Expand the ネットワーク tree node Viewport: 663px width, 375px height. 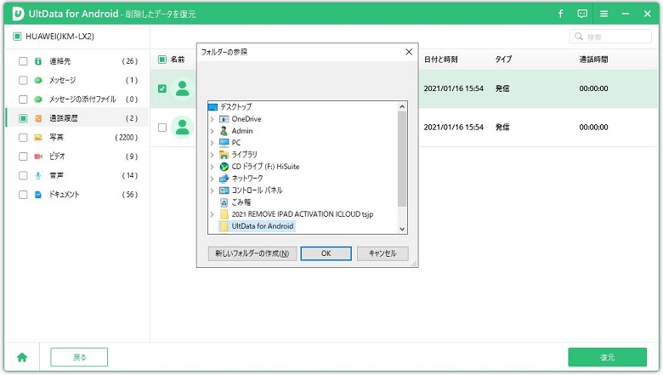tap(212, 179)
